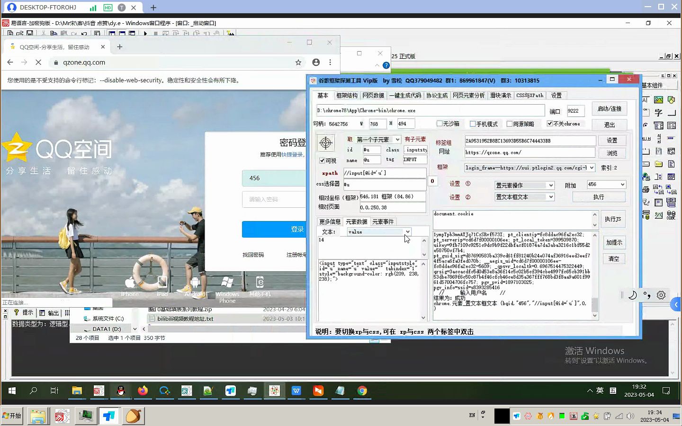Click the moon icon on IME toolbar
The image size is (682, 426).
[632, 295]
